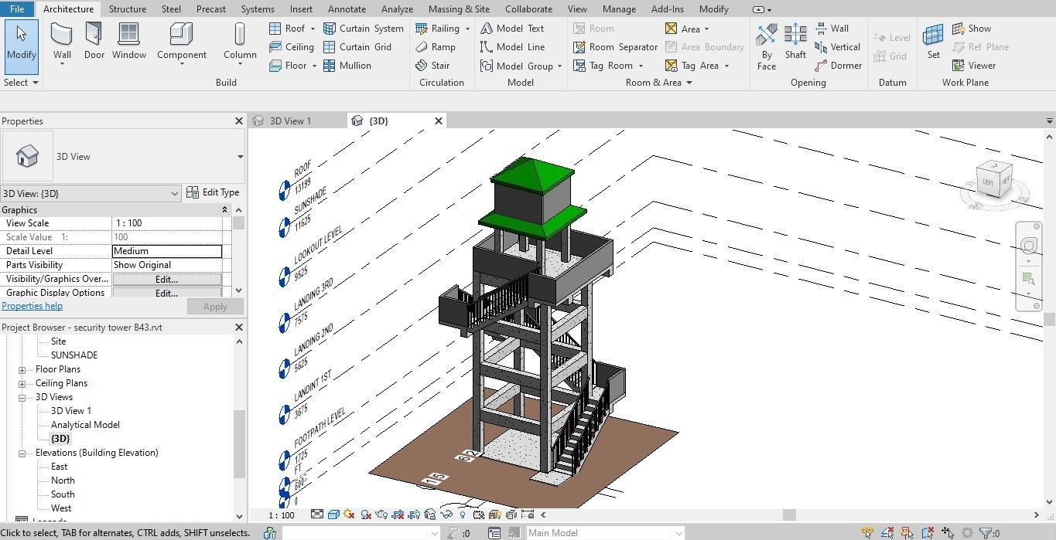
Task: Click the Detail Level value field
Action: click(x=166, y=250)
